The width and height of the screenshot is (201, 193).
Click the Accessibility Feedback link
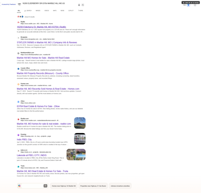pos(8,4)
